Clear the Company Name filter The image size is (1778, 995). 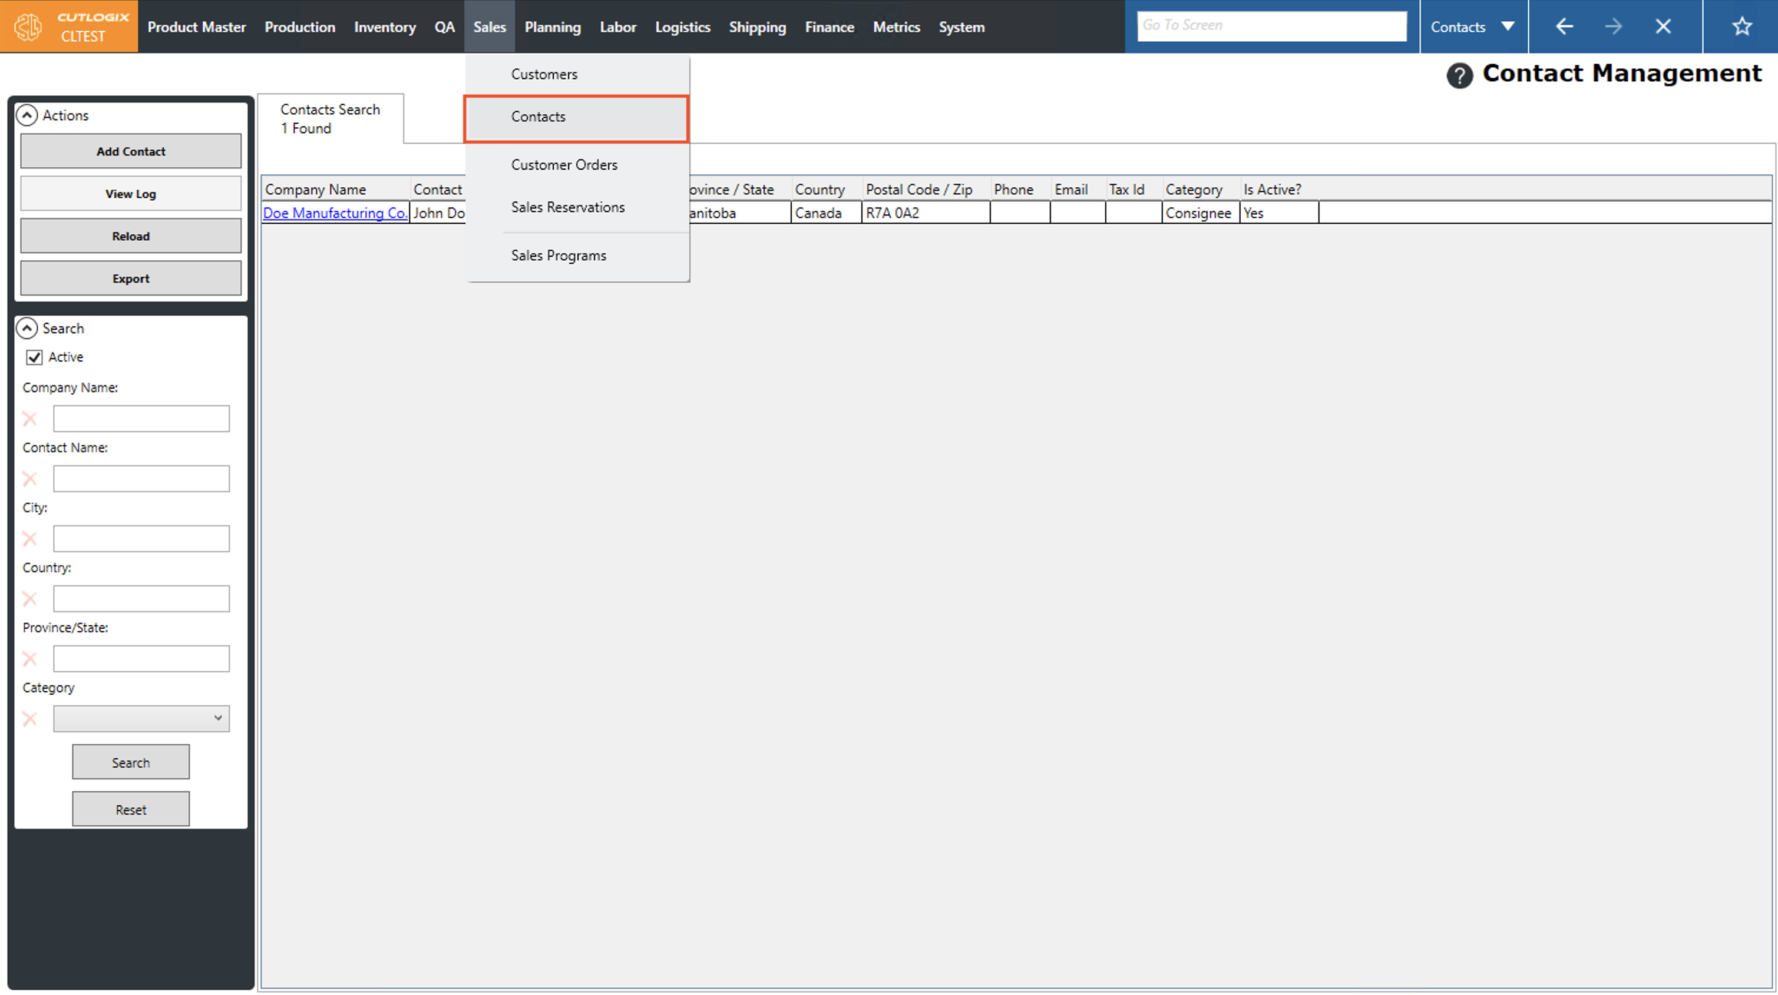[29, 419]
